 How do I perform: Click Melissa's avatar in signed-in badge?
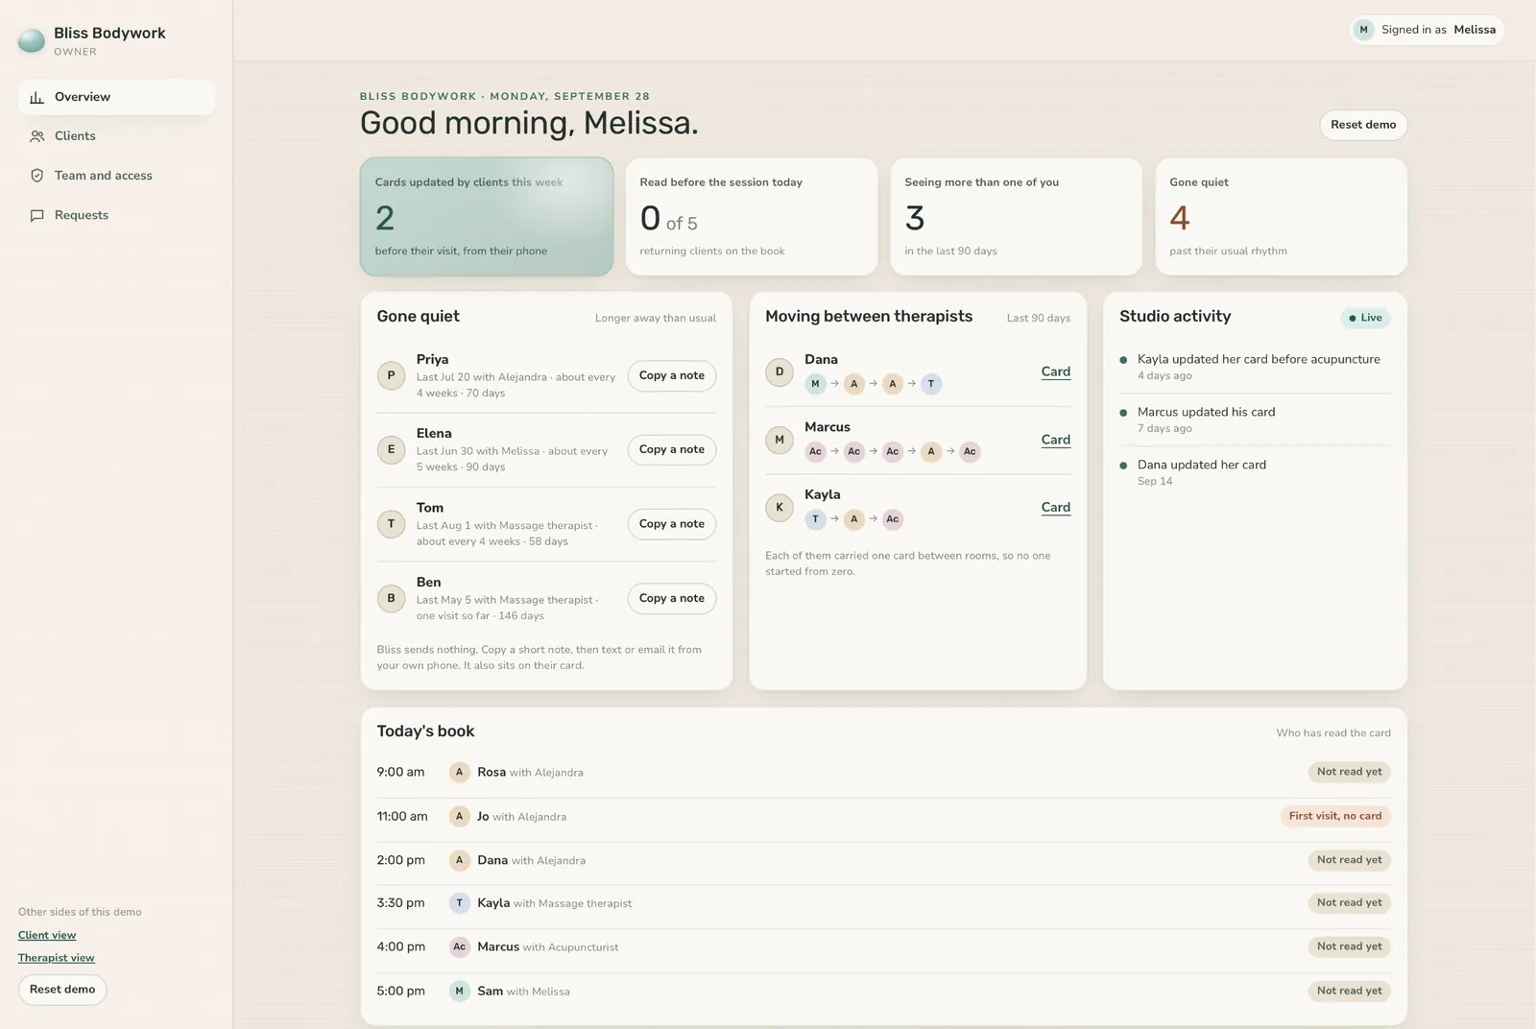pos(1363,30)
